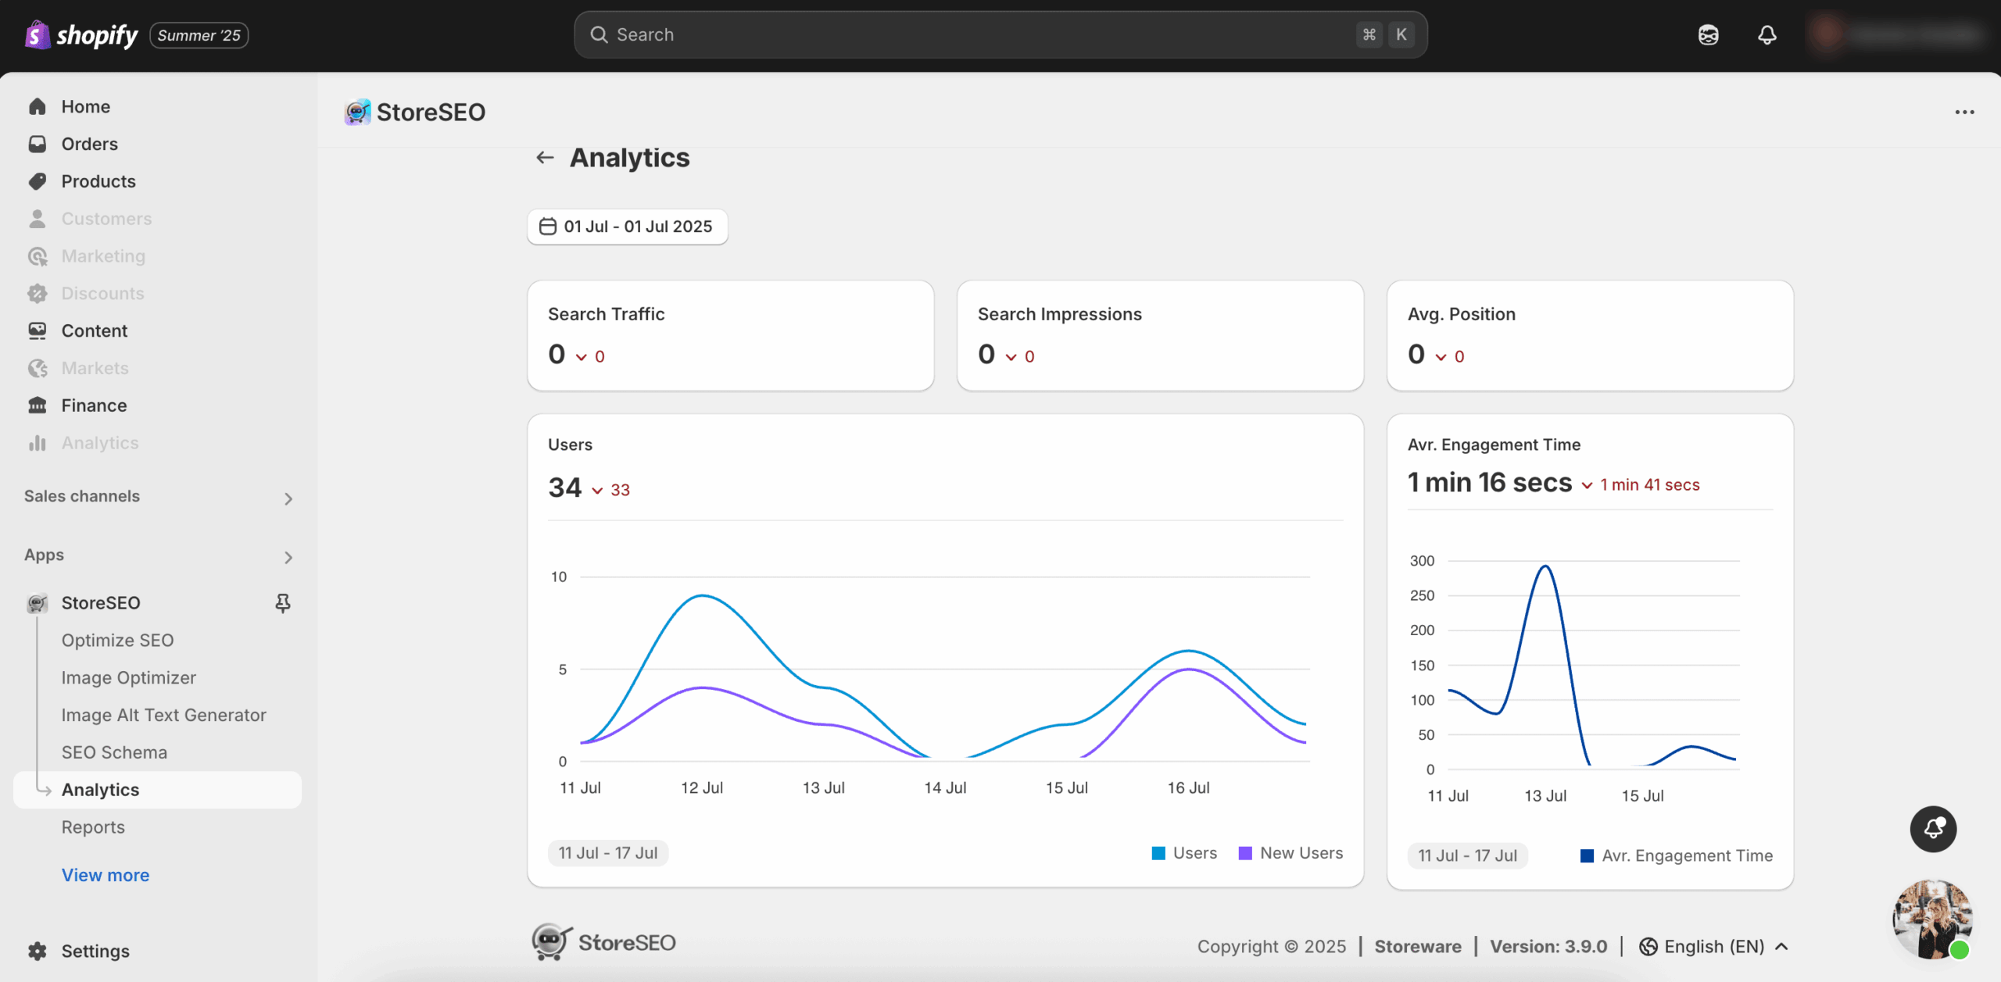
Task: Click the 11 Jul - 17 Jul badge in Engagement chart
Action: point(1468,855)
